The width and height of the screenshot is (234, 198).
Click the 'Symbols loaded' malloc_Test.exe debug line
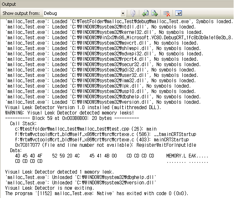click(x=119, y=21)
